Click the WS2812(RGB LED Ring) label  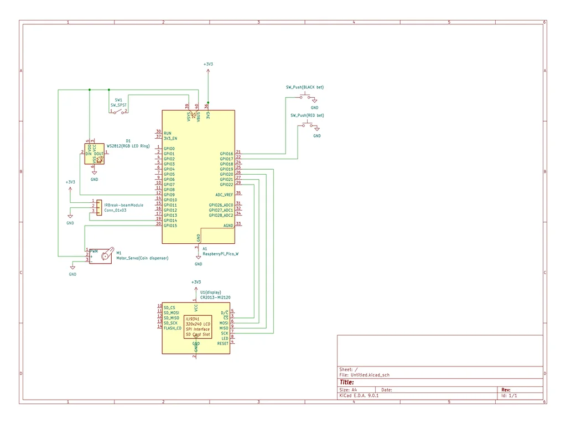tap(128, 146)
